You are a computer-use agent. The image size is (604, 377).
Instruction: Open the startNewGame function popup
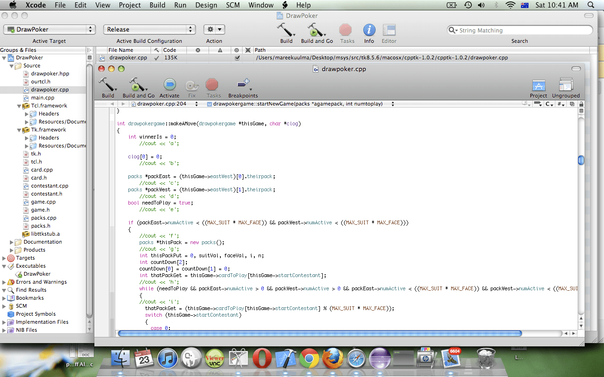click(301, 104)
